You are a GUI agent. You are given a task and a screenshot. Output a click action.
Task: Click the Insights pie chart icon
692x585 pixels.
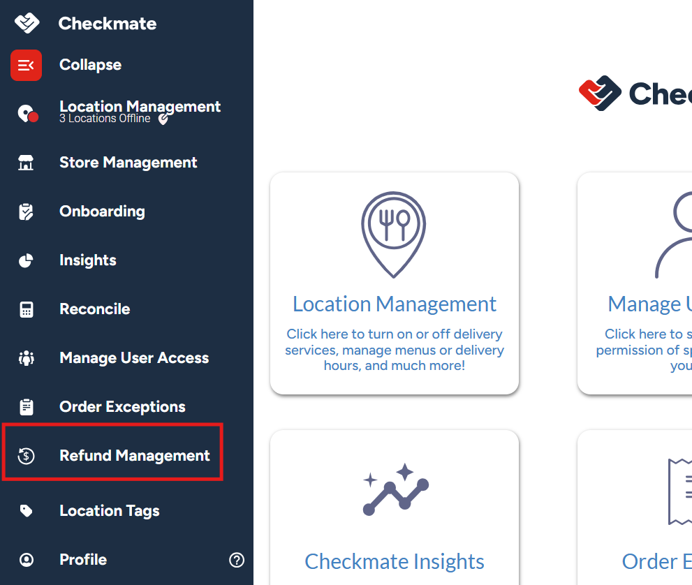tap(26, 260)
